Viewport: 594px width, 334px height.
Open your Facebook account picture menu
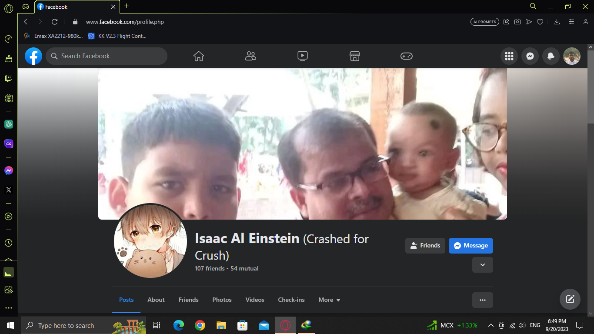(572, 56)
